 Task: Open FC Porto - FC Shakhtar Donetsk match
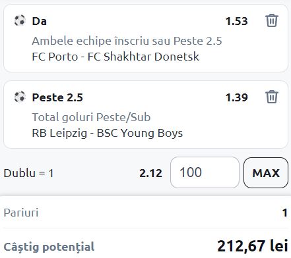[x=115, y=57]
